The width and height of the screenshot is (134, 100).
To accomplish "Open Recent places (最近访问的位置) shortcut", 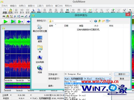I will (x=40, y=28).
